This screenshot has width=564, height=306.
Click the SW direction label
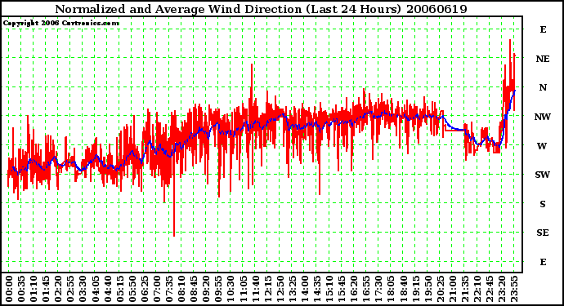543,175
